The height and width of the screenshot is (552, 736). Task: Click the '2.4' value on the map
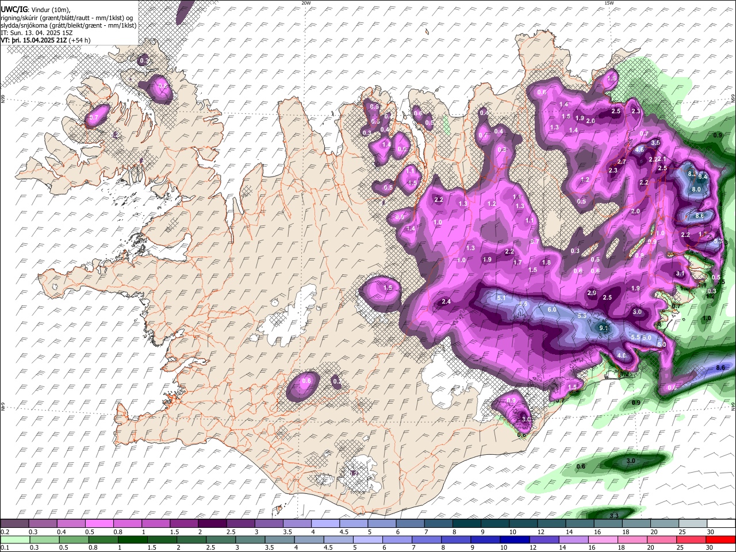click(446, 302)
